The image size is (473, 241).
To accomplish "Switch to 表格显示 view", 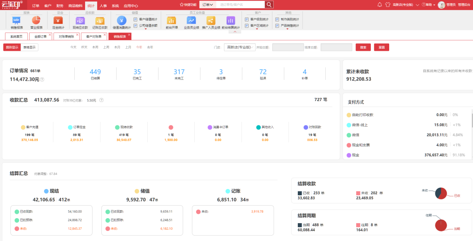I will click(30, 47).
